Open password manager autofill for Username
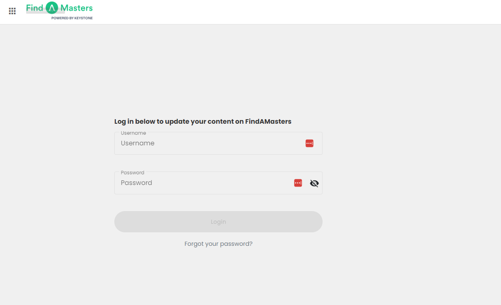Screen dimensions: 501x305 click(x=309, y=143)
